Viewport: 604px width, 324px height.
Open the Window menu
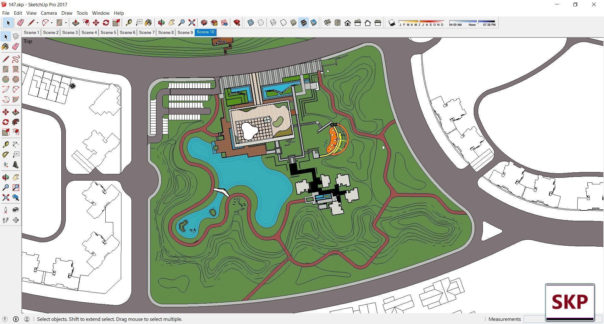[x=101, y=13]
